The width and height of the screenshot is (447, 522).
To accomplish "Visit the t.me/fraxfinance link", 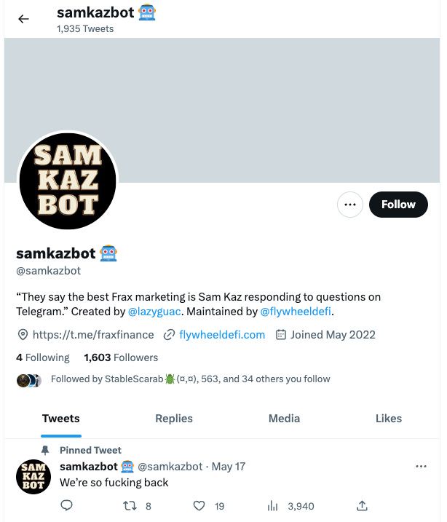I will click(93, 335).
